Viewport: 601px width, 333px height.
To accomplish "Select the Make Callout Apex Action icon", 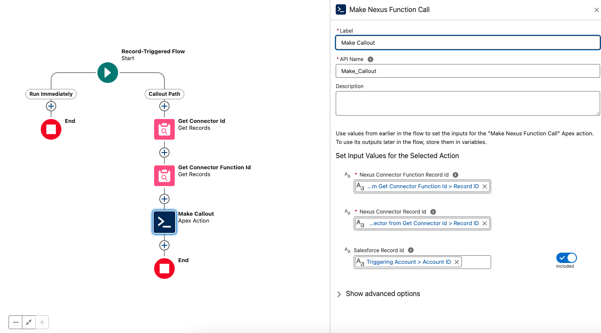I will pyautogui.click(x=164, y=222).
